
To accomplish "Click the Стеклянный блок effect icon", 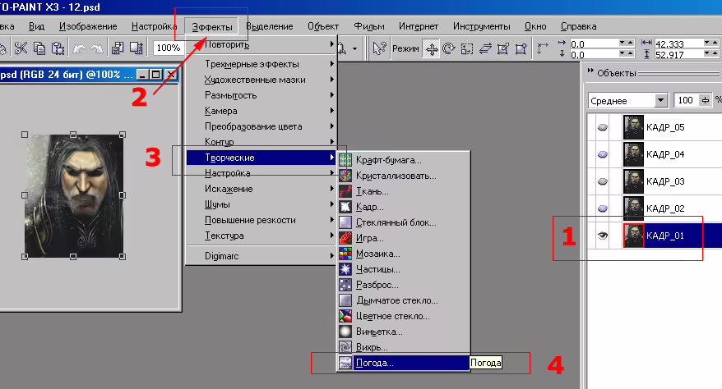I will click(345, 222).
